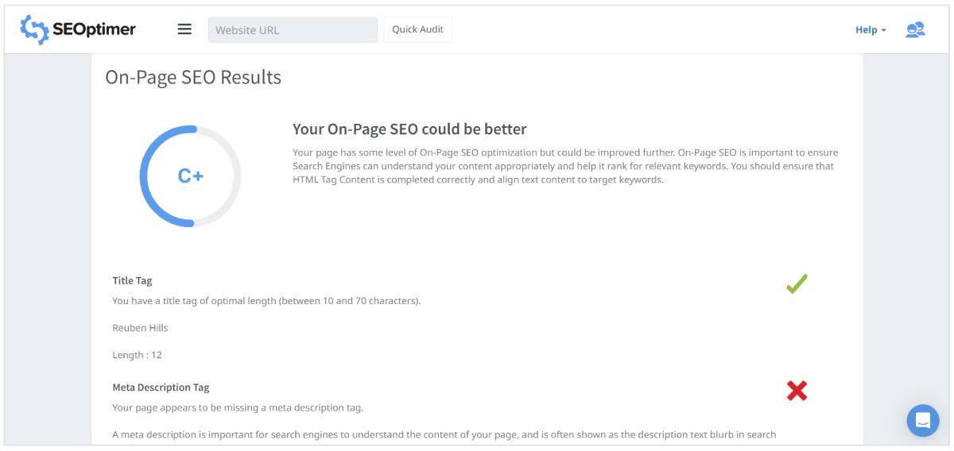The image size is (954, 451).
Task: Click the Meta Description Tag section label
Action: pyautogui.click(x=161, y=387)
